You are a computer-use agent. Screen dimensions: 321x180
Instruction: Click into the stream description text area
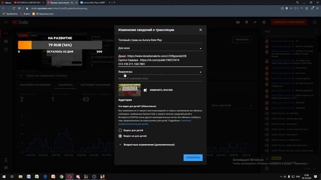(x=160, y=60)
